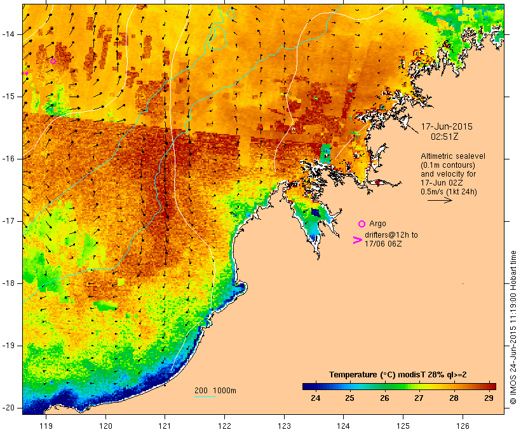Click the 119 longitude axis label
The image size is (521, 432).
(x=46, y=426)
